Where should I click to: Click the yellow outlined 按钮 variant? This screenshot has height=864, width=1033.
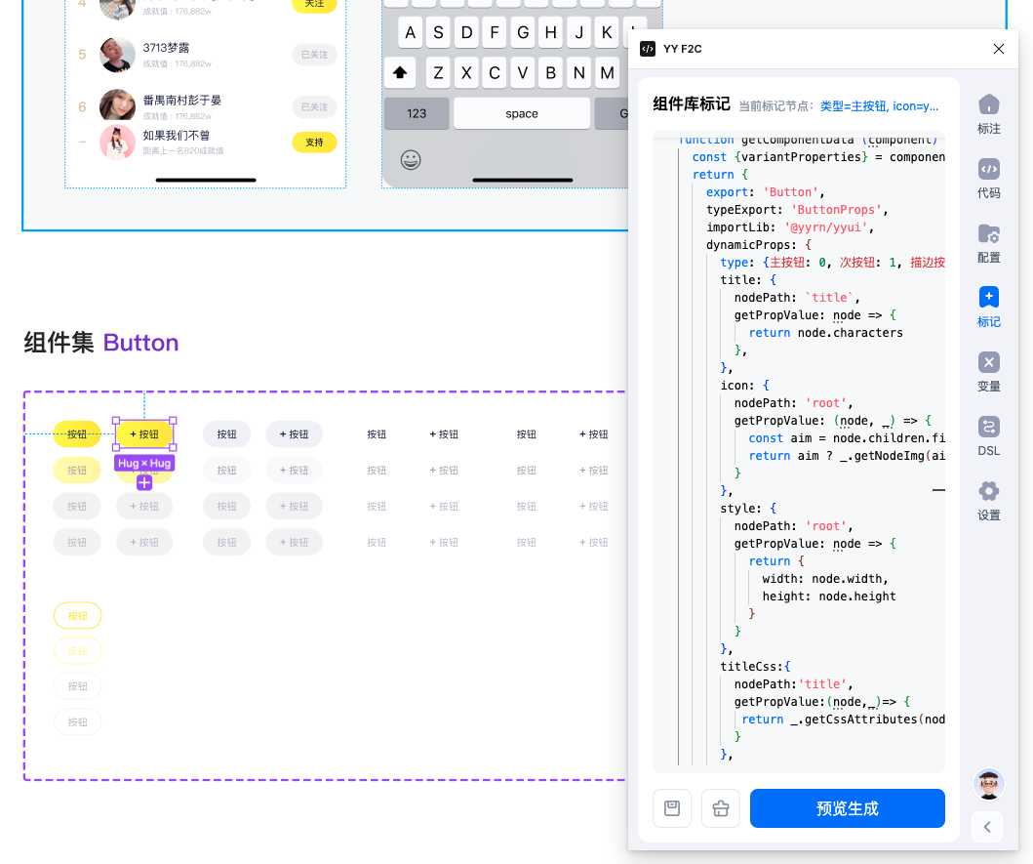77,616
